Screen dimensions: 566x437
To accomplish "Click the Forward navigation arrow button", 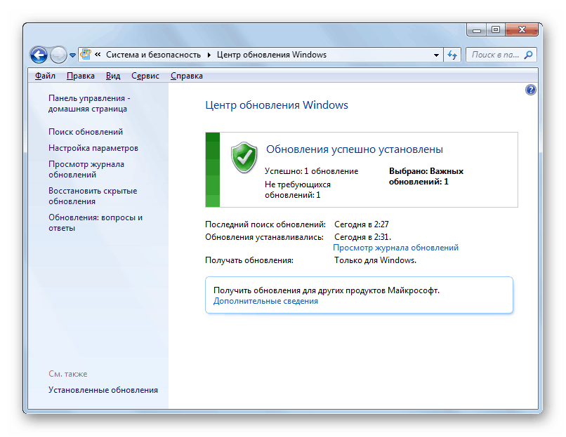I will pos(58,55).
